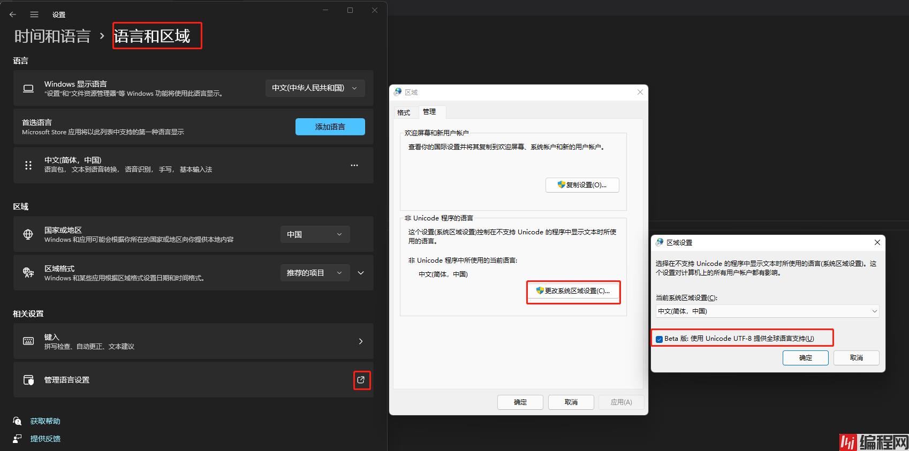This screenshot has width=909, height=451.
Task: Click 时间和语言 breadcrumb
Action: pos(52,36)
